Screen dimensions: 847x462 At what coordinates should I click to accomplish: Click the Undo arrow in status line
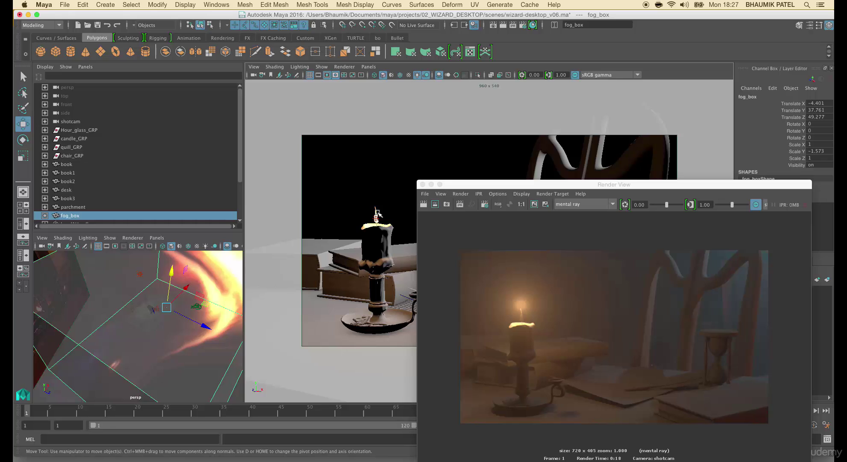point(107,25)
